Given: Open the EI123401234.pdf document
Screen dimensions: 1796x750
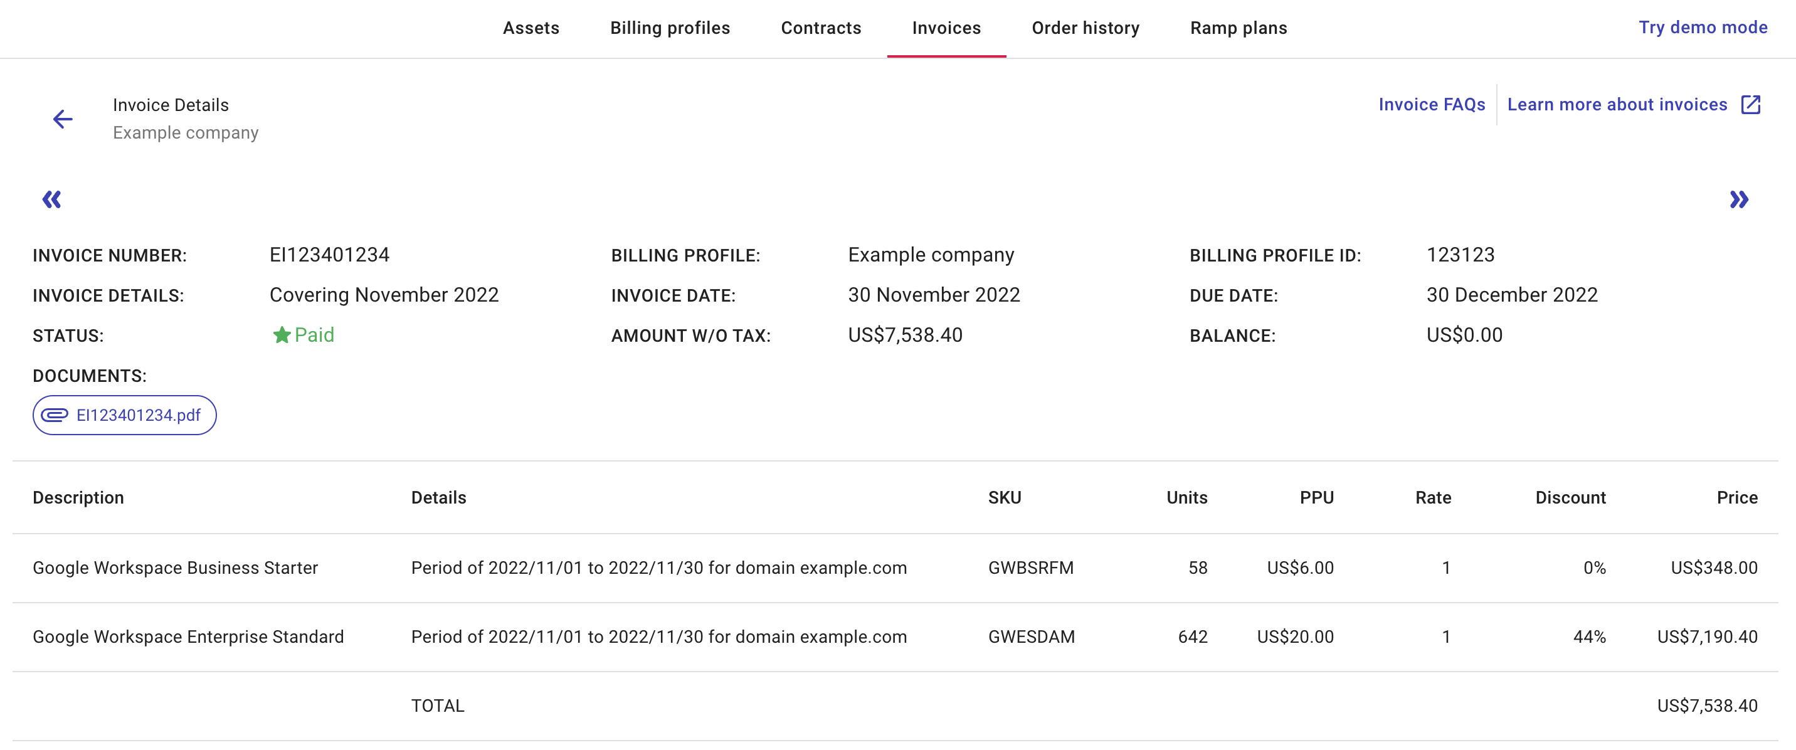Looking at the screenshot, I should 137,415.
